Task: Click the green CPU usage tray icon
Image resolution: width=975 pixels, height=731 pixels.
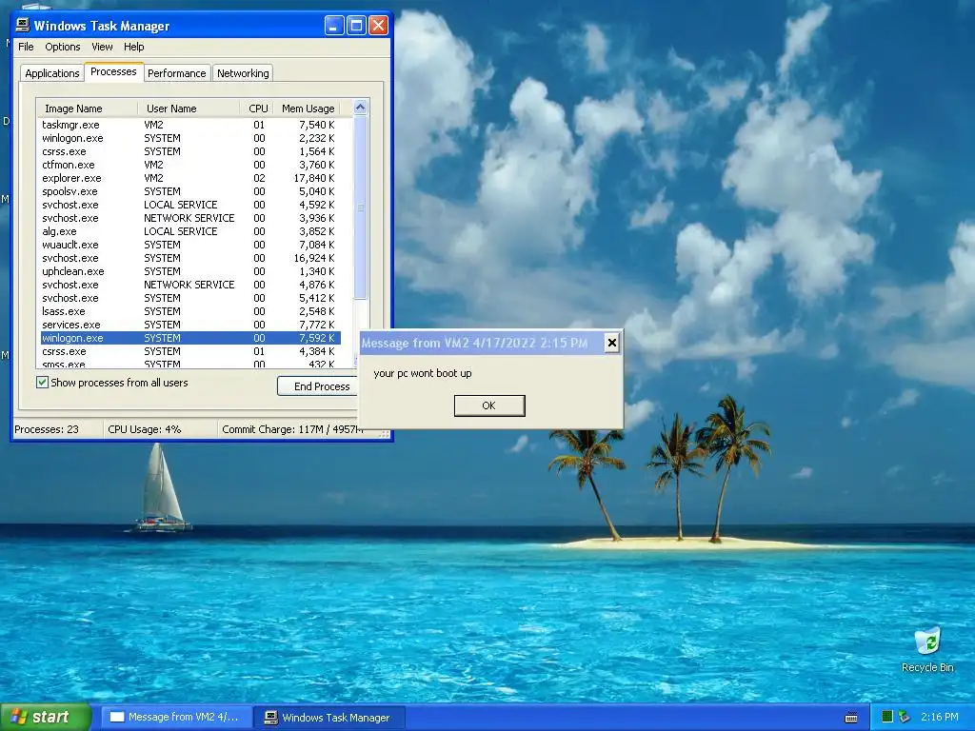Action: 887,717
